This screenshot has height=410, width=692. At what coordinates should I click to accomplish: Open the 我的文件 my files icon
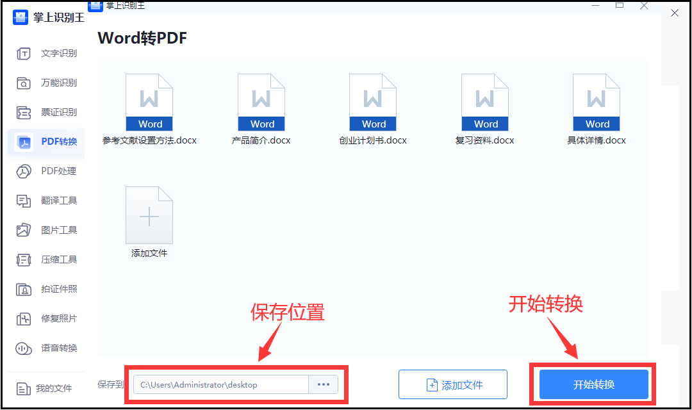pyautogui.click(x=24, y=389)
